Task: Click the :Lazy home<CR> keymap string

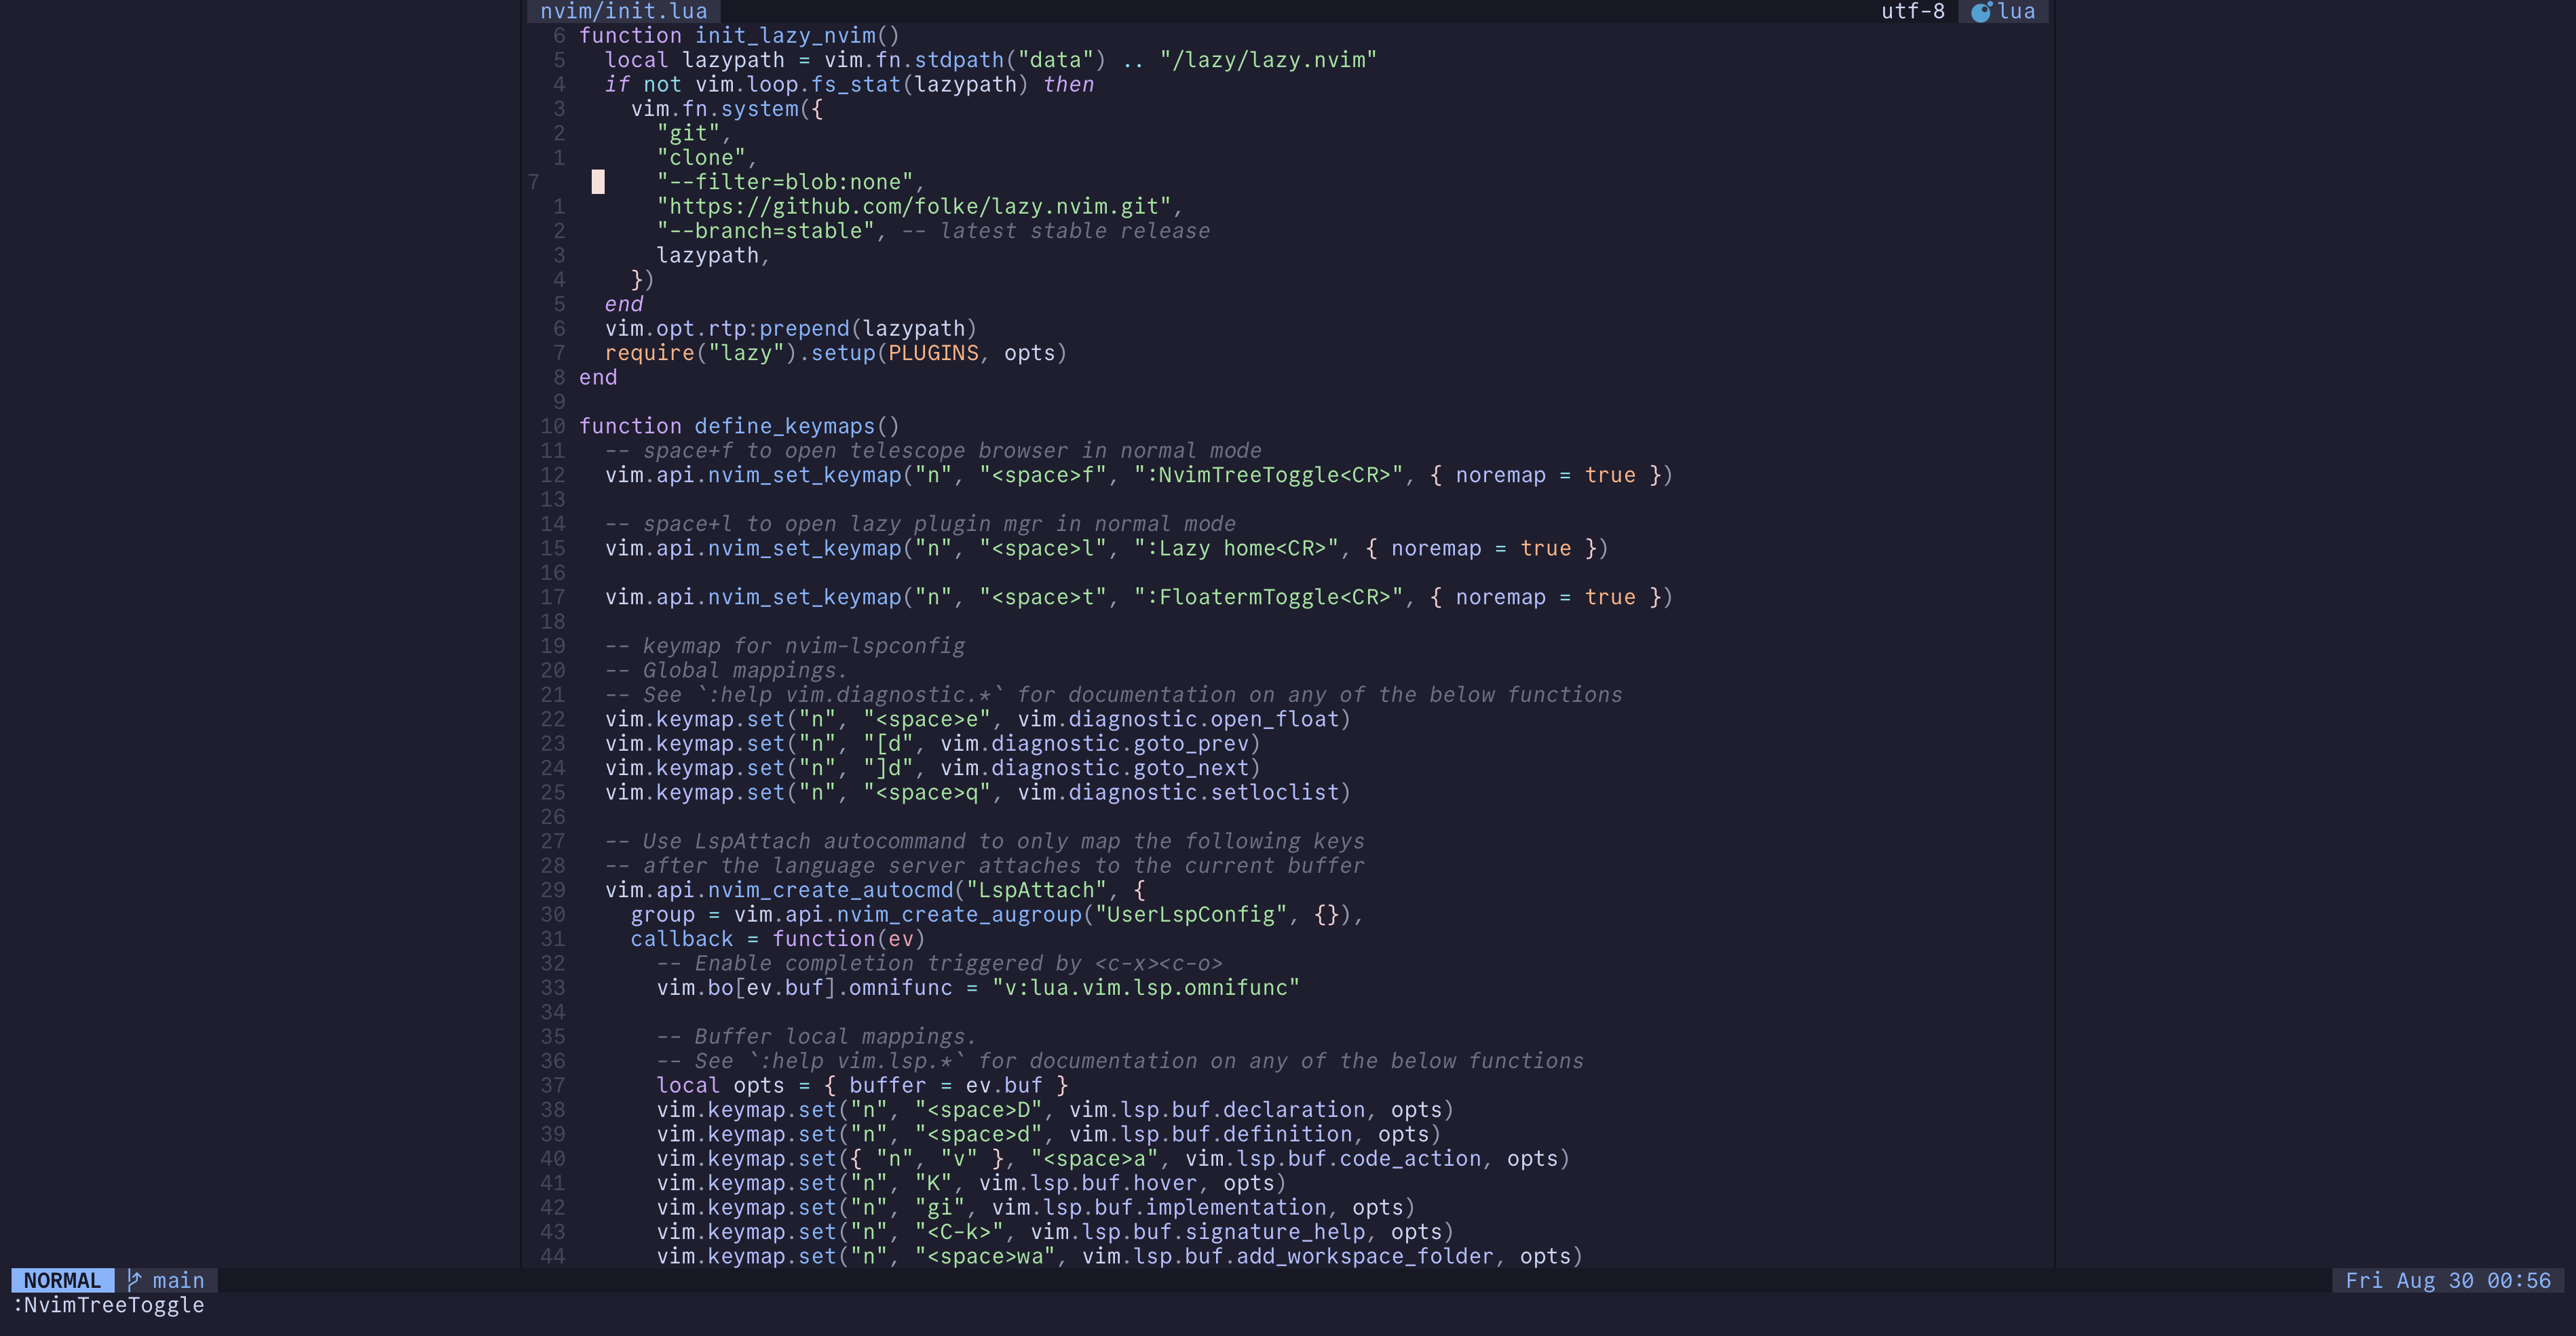Action: [1236, 549]
